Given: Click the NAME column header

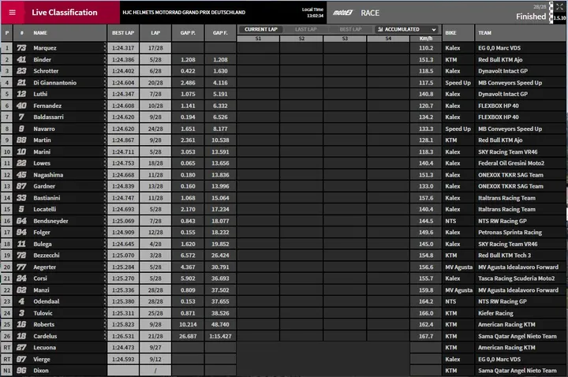Looking at the screenshot, I should (x=40, y=33).
